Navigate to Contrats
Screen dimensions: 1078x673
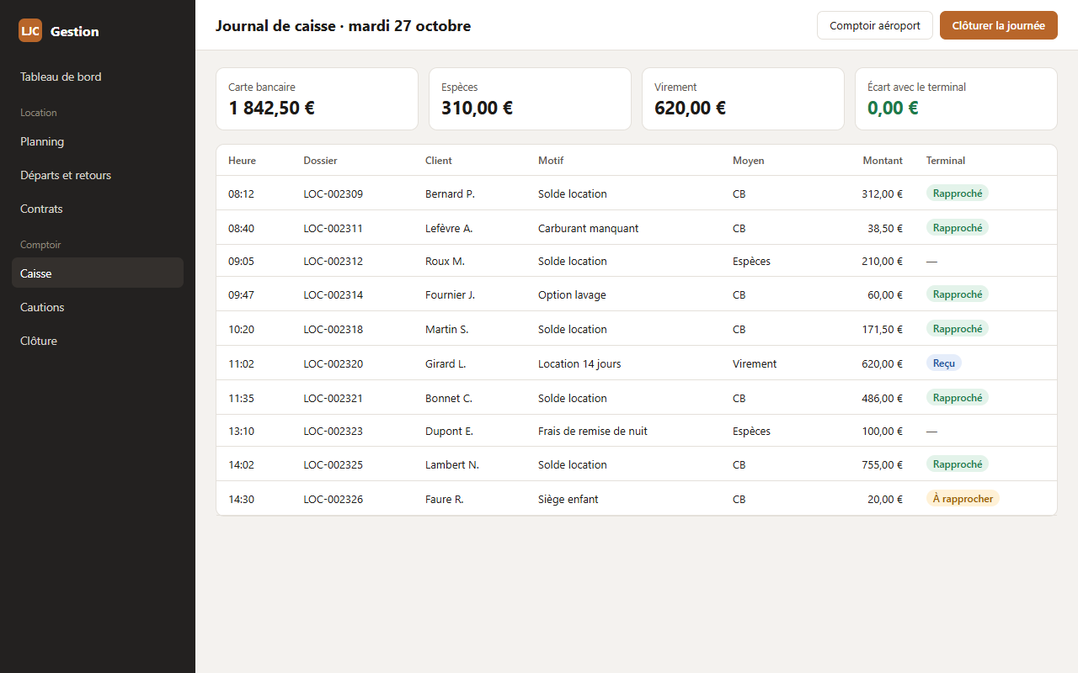98,209
